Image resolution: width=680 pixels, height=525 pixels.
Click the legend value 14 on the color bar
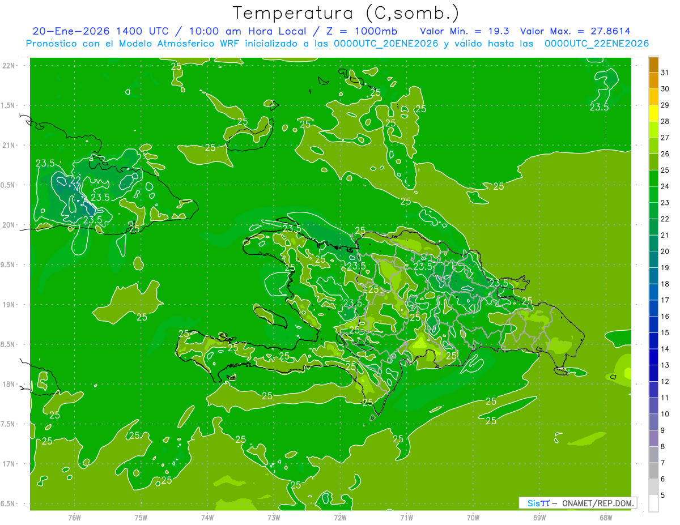click(x=665, y=349)
